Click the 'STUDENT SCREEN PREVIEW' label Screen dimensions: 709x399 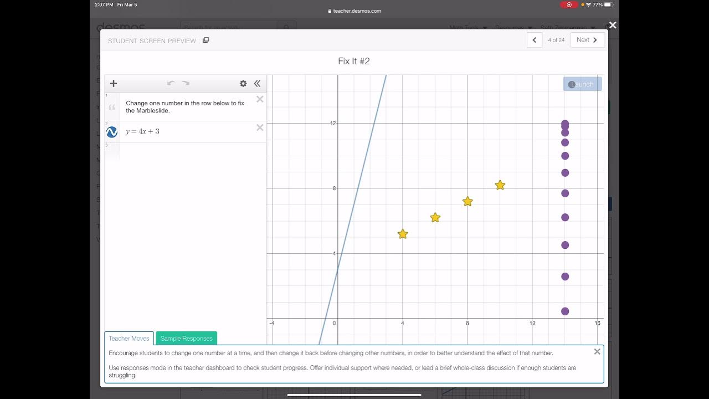tap(152, 40)
